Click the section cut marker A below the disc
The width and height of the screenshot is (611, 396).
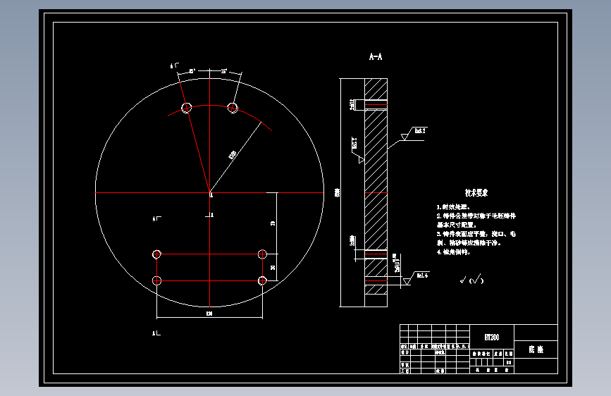156,333
